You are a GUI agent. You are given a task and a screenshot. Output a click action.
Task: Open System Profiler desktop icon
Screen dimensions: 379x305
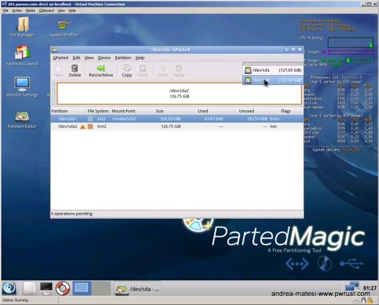click(x=64, y=28)
